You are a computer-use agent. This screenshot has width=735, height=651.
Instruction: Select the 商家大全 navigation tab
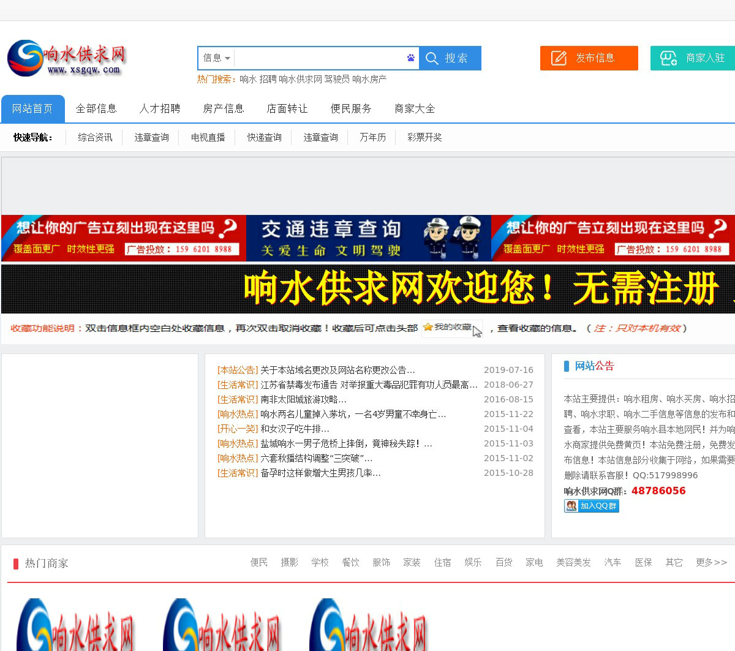(x=415, y=108)
